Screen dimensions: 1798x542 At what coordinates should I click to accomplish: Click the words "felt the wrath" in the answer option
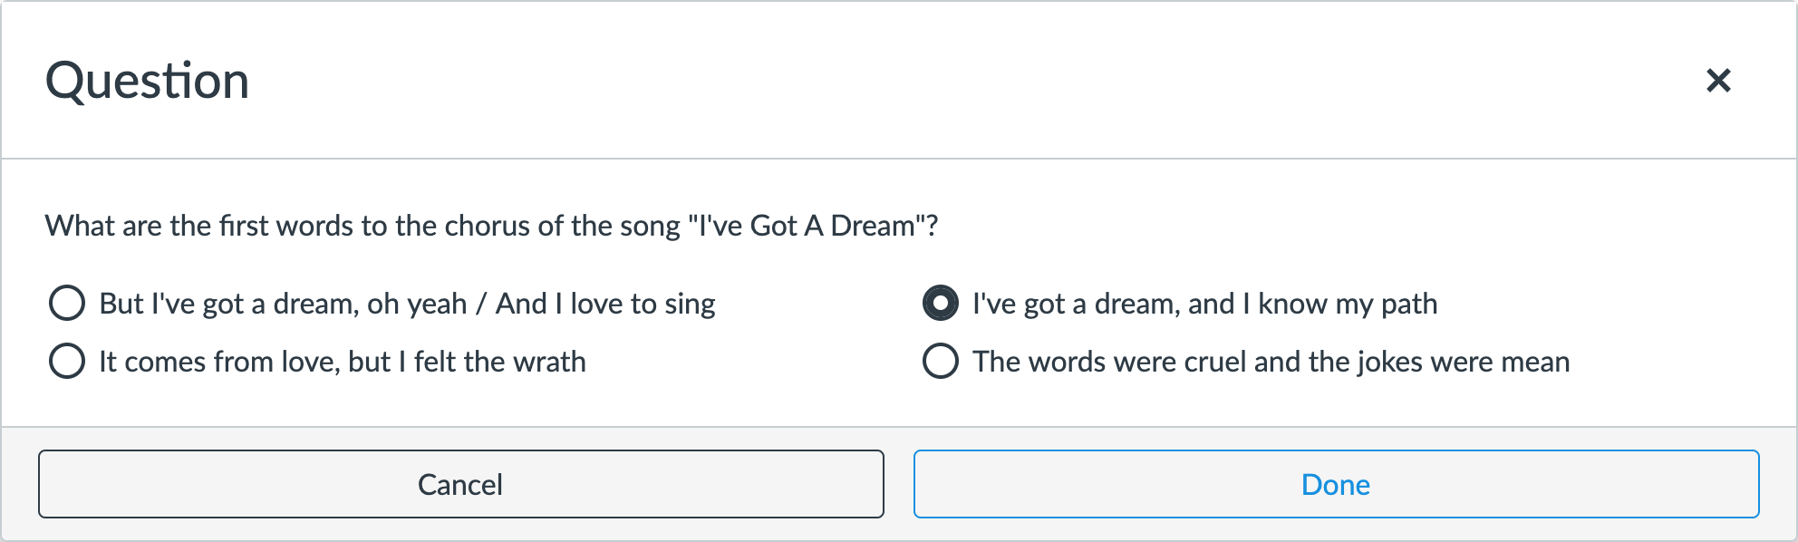[x=499, y=362]
